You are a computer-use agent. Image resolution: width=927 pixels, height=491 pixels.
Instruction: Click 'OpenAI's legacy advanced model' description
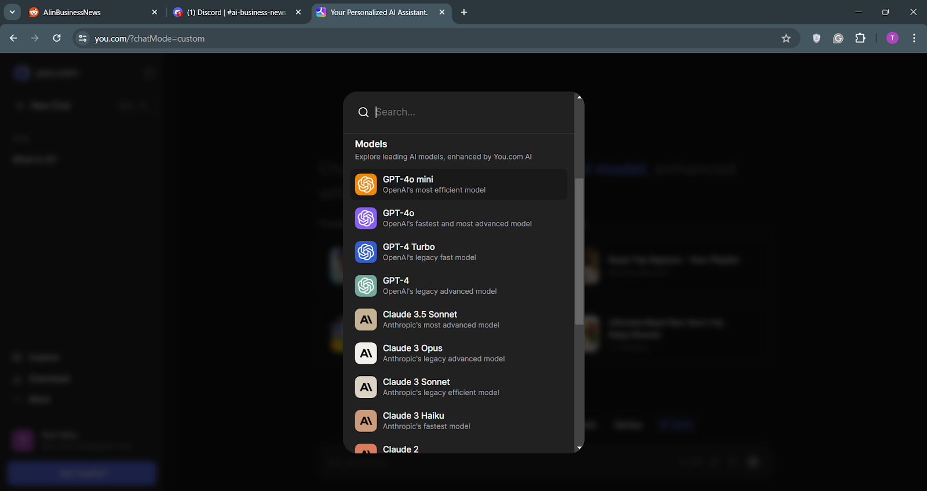point(440,291)
